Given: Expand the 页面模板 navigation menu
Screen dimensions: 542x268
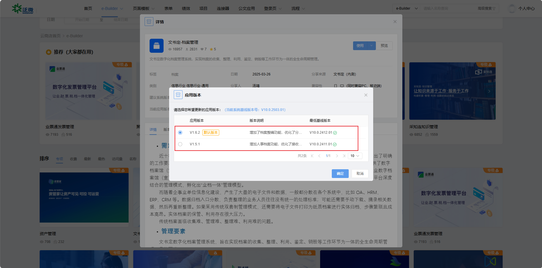Looking at the screenshot, I should coord(144,8).
